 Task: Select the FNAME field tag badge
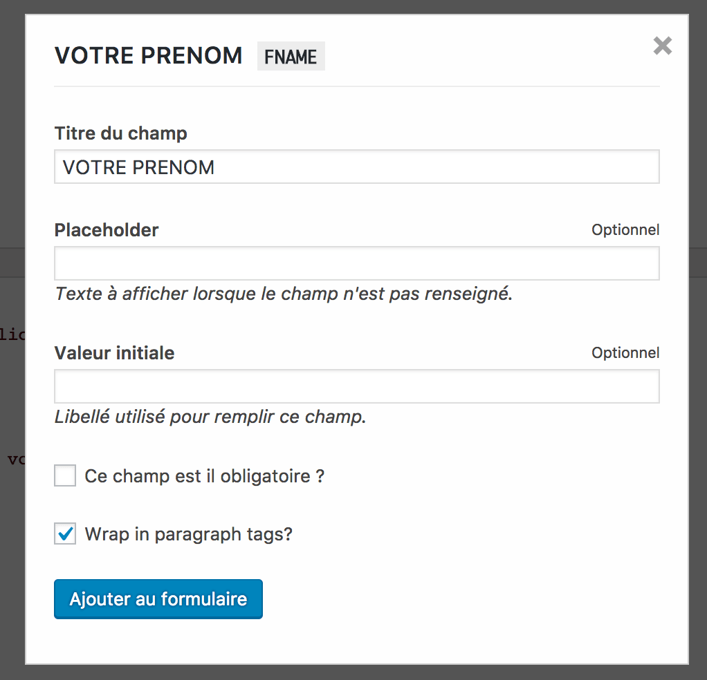(x=291, y=56)
